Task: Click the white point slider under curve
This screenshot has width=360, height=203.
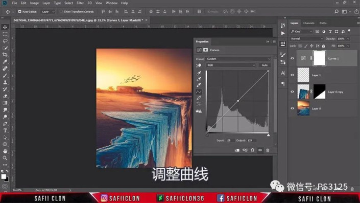Action: 268,135
